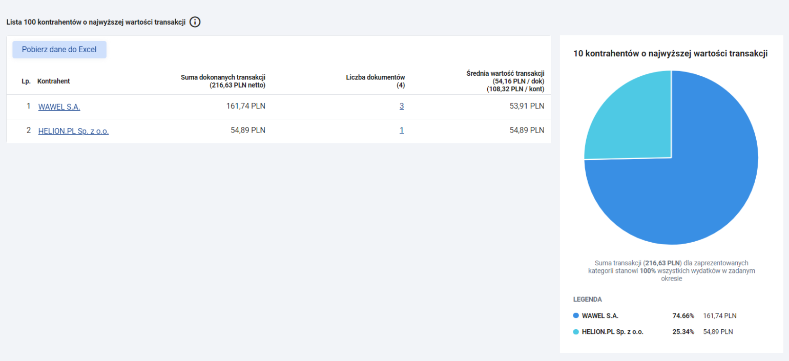Click the LEGENDA heading

tap(588, 299)
